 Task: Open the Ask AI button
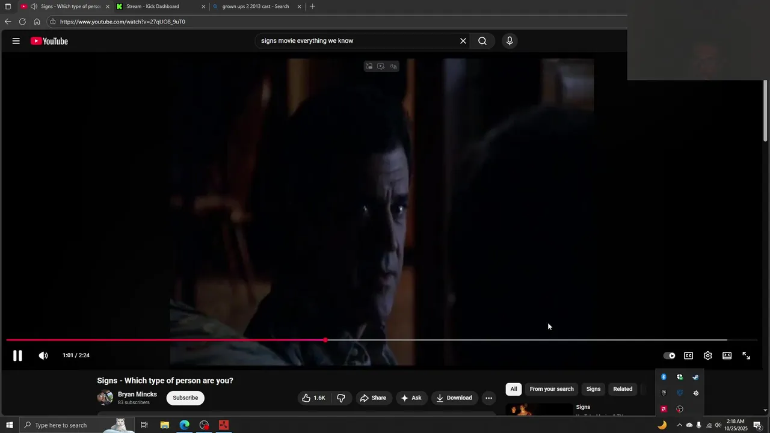tap(411, 398)
